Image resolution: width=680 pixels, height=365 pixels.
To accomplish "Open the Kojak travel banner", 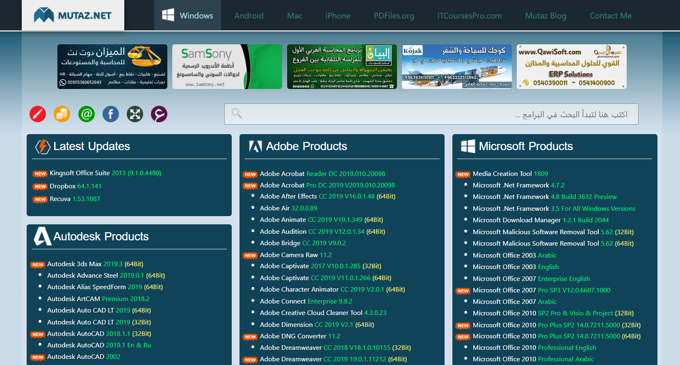I will point(457,66).
